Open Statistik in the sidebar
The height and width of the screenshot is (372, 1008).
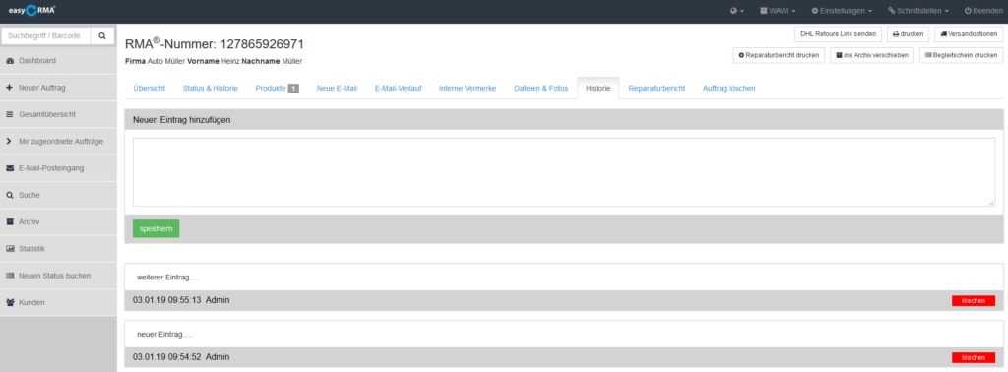pos(58,249)
